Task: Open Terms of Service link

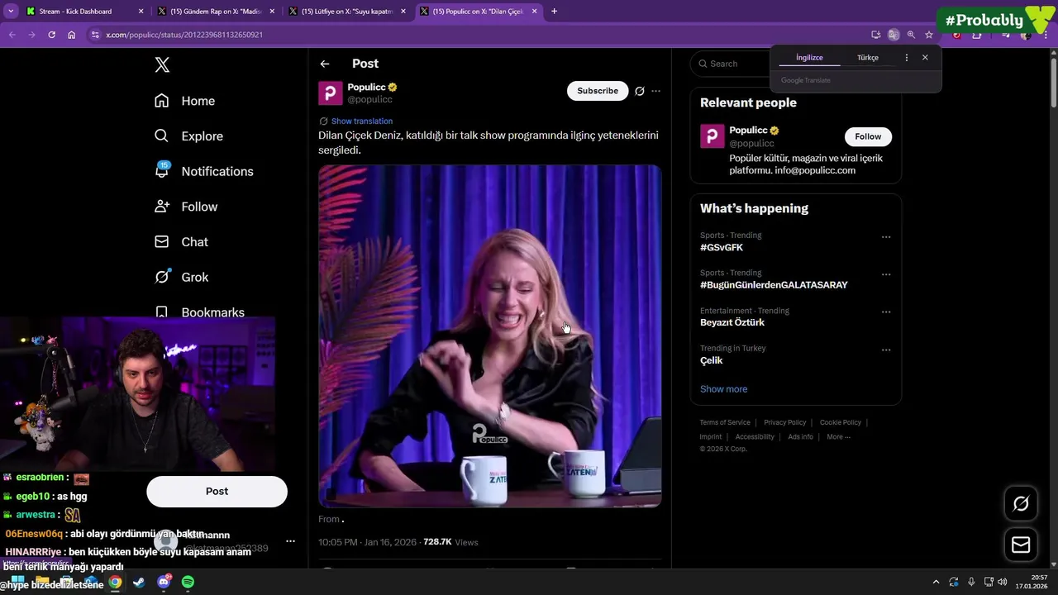Action: [x=725, y=422]
